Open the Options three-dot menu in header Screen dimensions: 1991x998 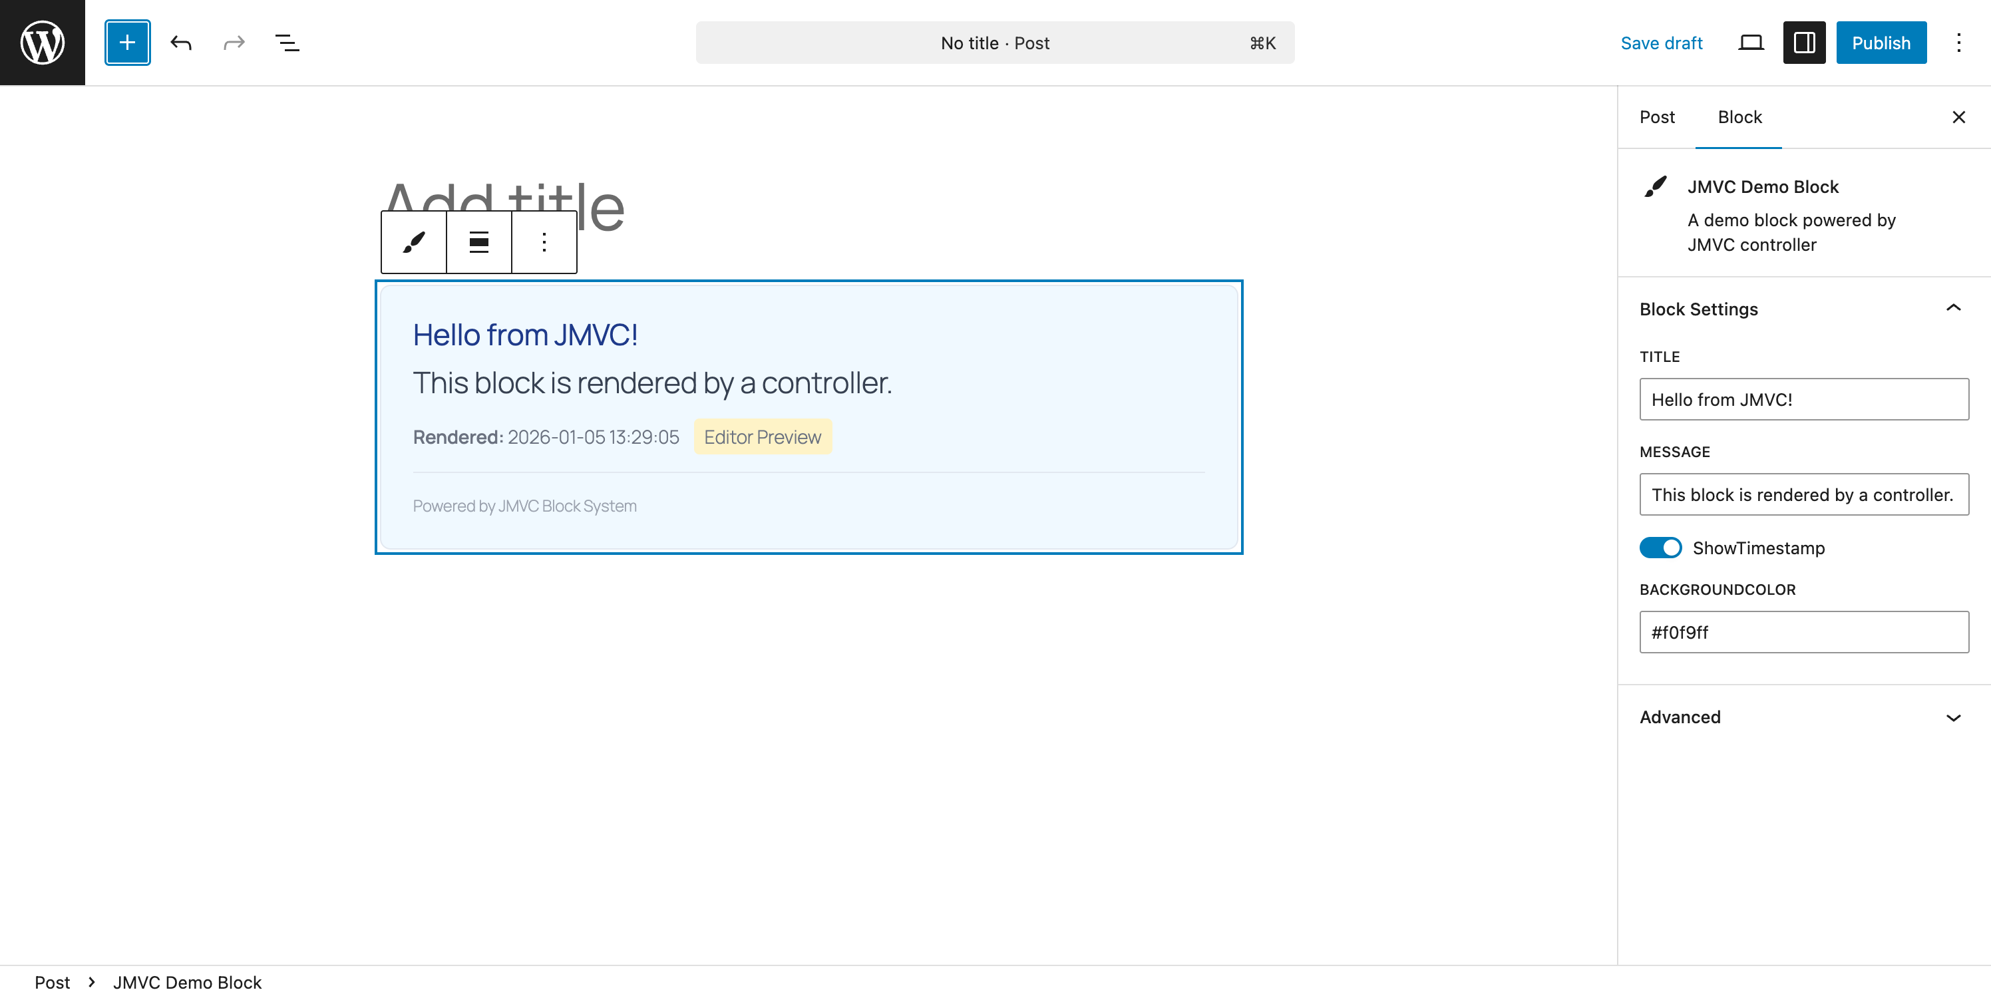1958,43
